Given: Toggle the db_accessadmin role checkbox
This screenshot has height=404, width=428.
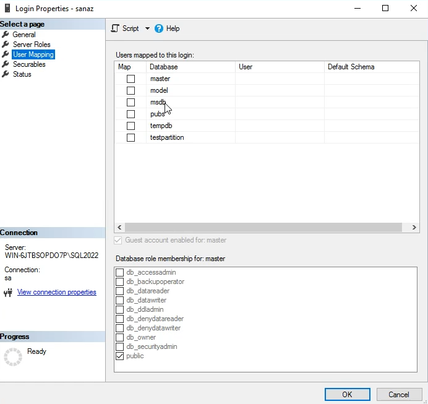Looking at the screenshot, I should [x=119, y=272].
